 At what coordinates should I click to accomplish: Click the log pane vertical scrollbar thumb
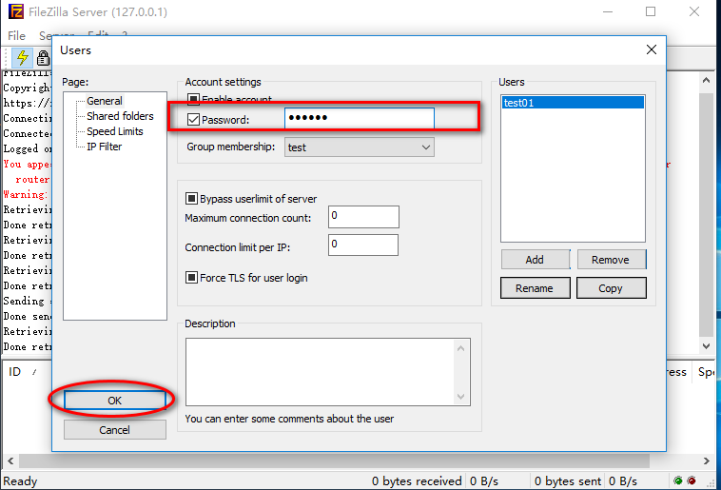click(707, 214)
